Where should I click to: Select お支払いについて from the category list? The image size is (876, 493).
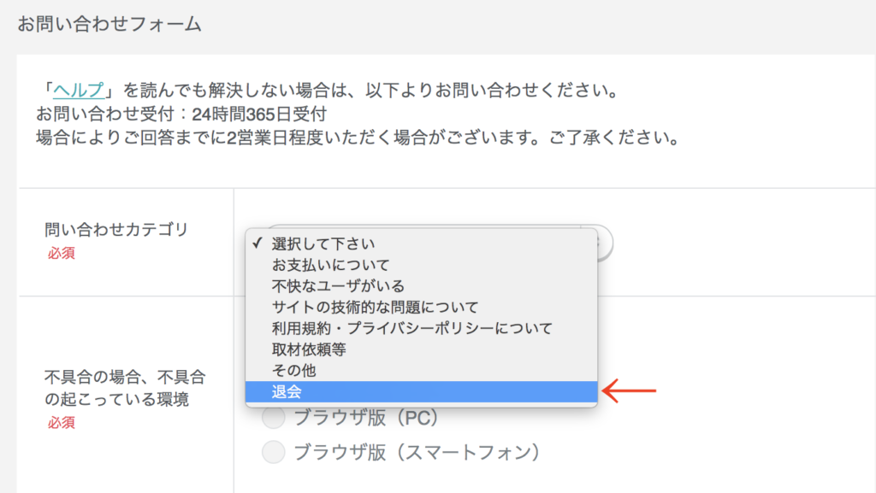click(x=330, y=265)
